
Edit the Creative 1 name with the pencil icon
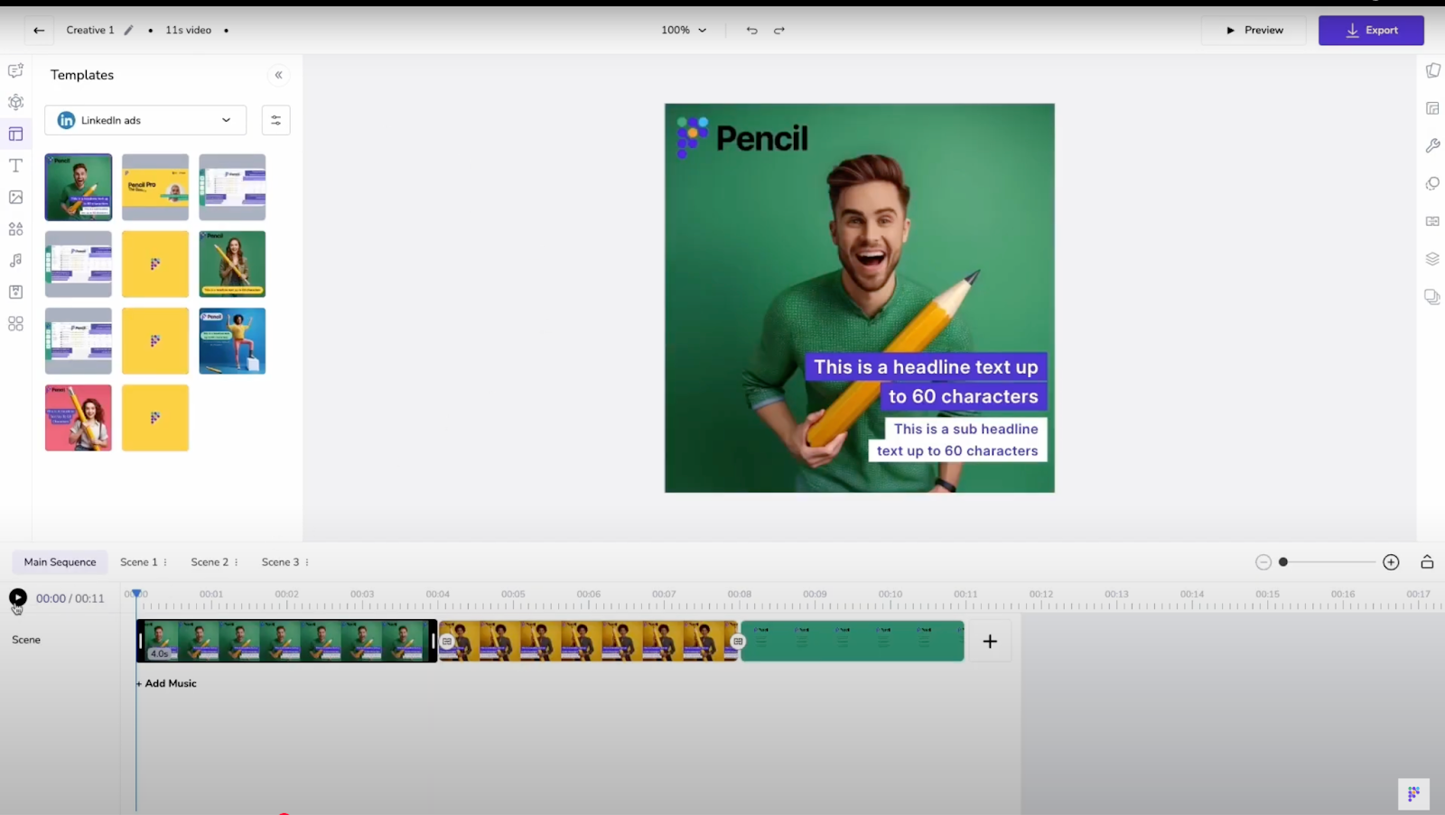(x=128, y=30)
